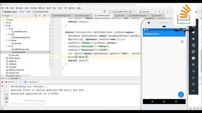Raise emulator volume with speaker-up icon

point(193,32)
